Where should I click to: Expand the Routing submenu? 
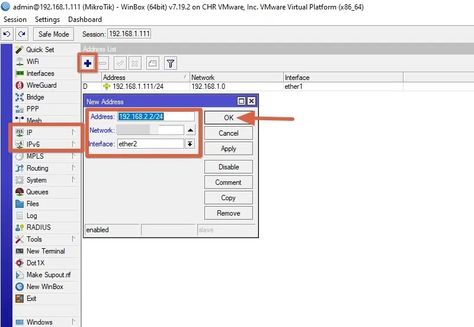47,168
